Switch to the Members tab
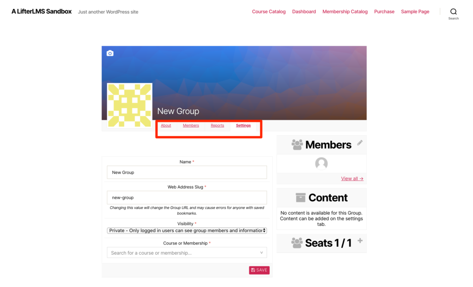Image resolution: width=473 pixels, height=287 pixels. coord(191,126)
